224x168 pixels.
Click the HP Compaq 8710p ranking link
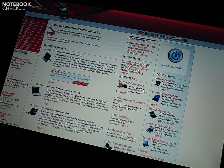click(132, 69)
